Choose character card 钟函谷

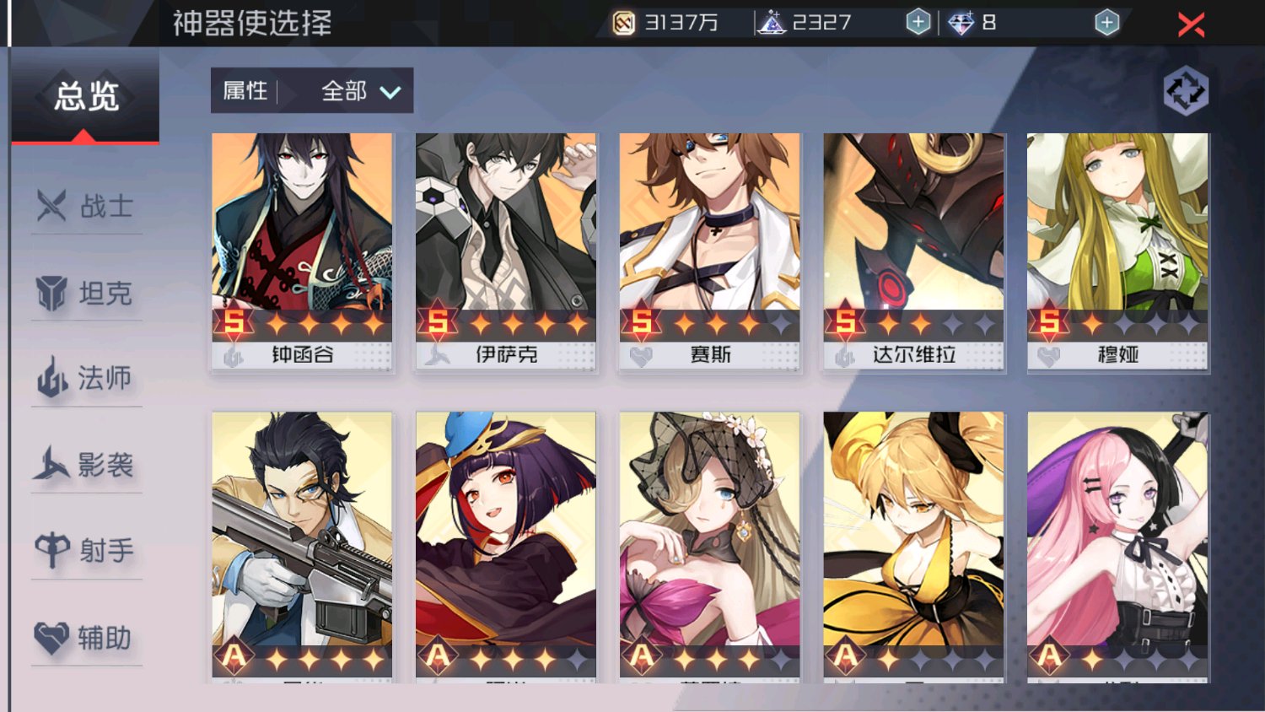click(302, 252)
